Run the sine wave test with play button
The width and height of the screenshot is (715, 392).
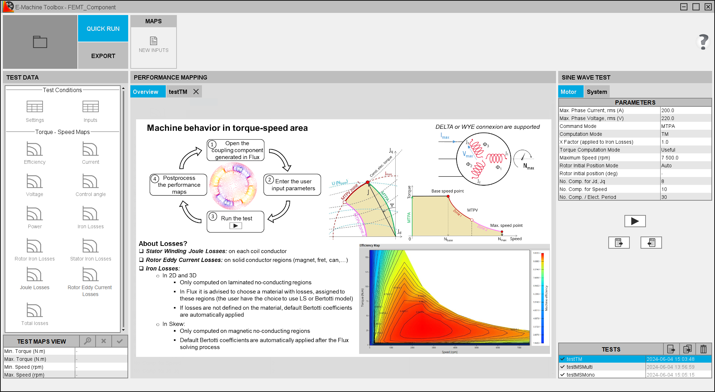click(635, 221)
